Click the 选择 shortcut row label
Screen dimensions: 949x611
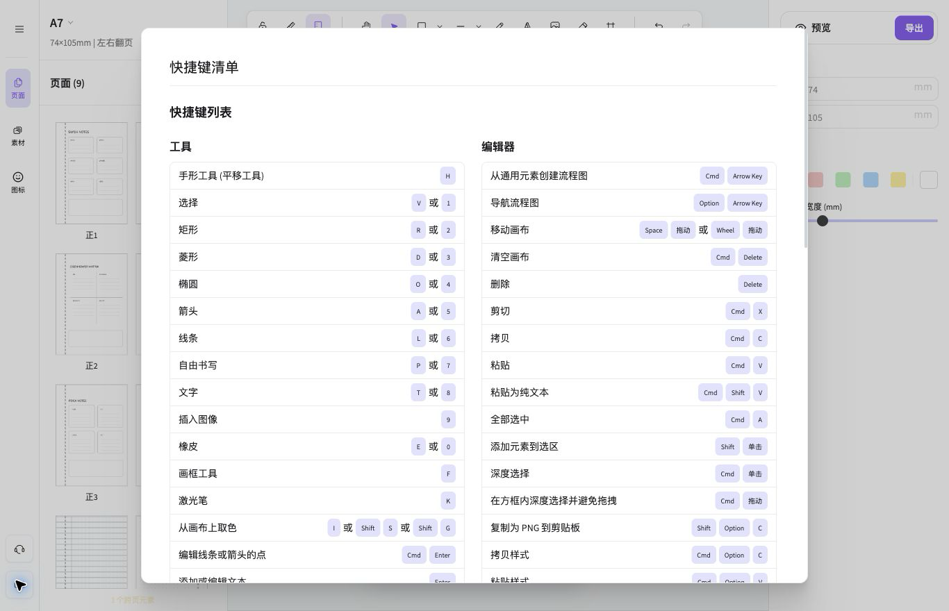pos(188,203)
